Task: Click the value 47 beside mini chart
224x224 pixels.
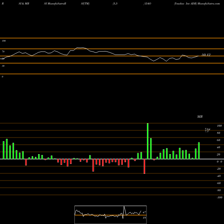Action: (144, 212)
